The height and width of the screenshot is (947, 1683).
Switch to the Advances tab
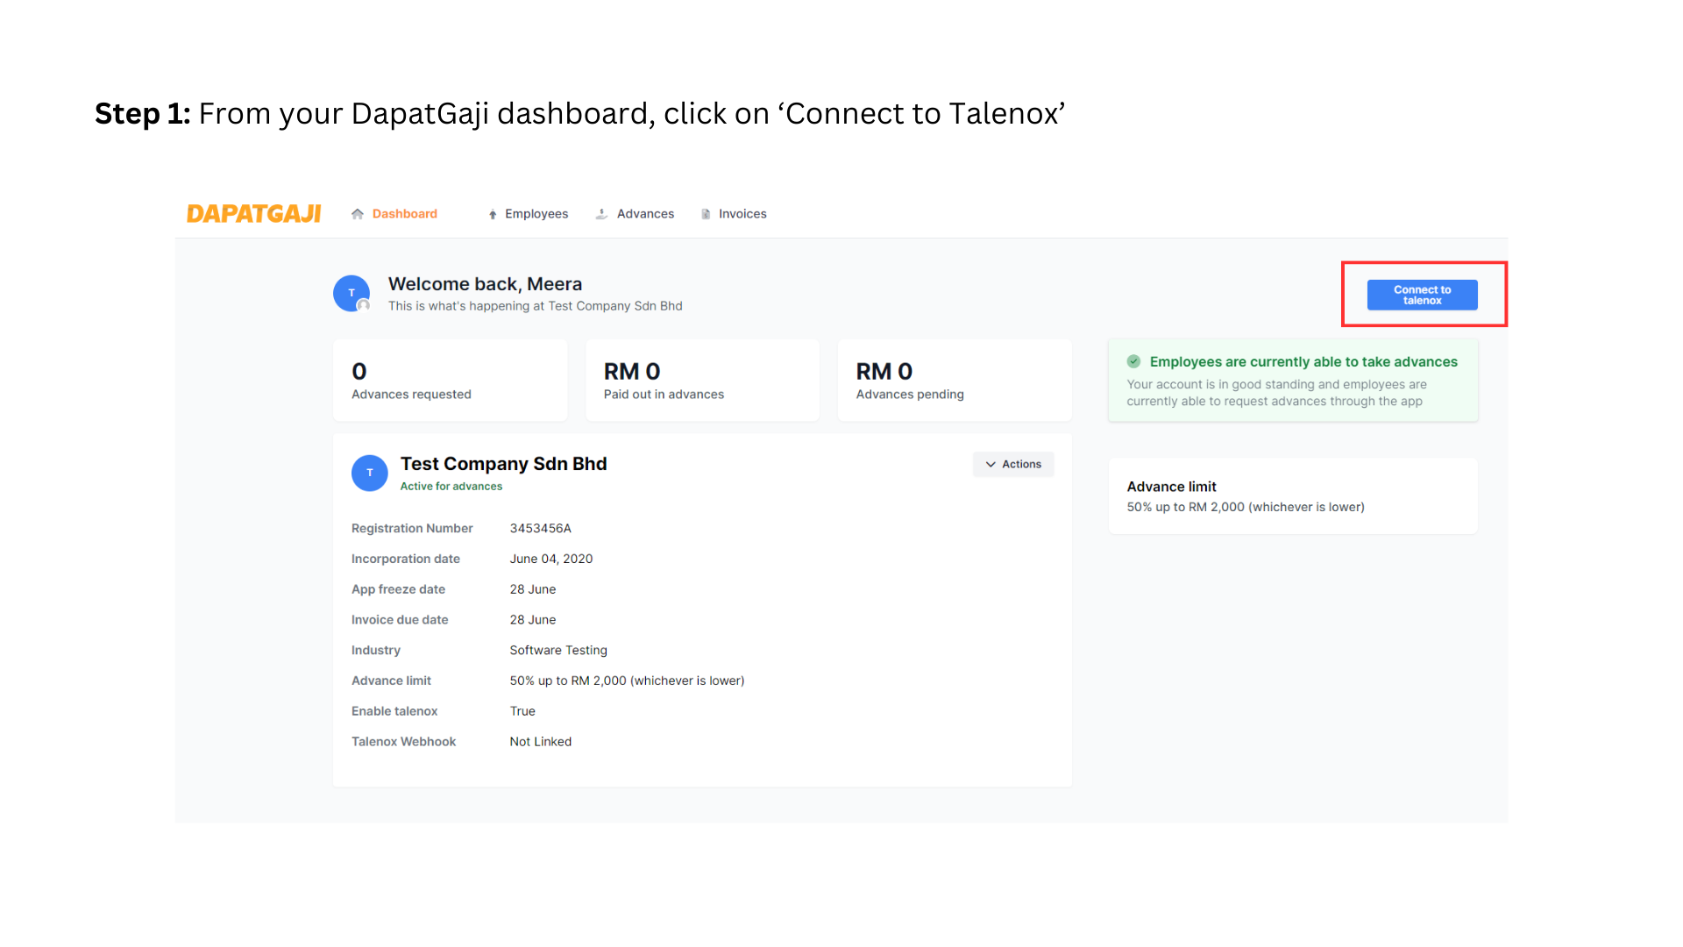645,214
